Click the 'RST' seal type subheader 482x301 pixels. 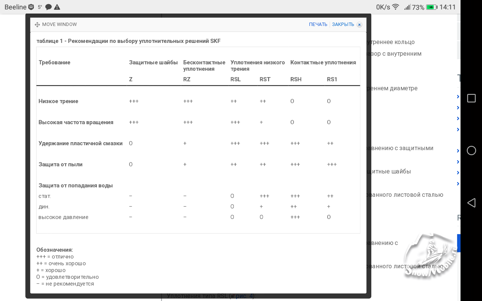(265, 79)
